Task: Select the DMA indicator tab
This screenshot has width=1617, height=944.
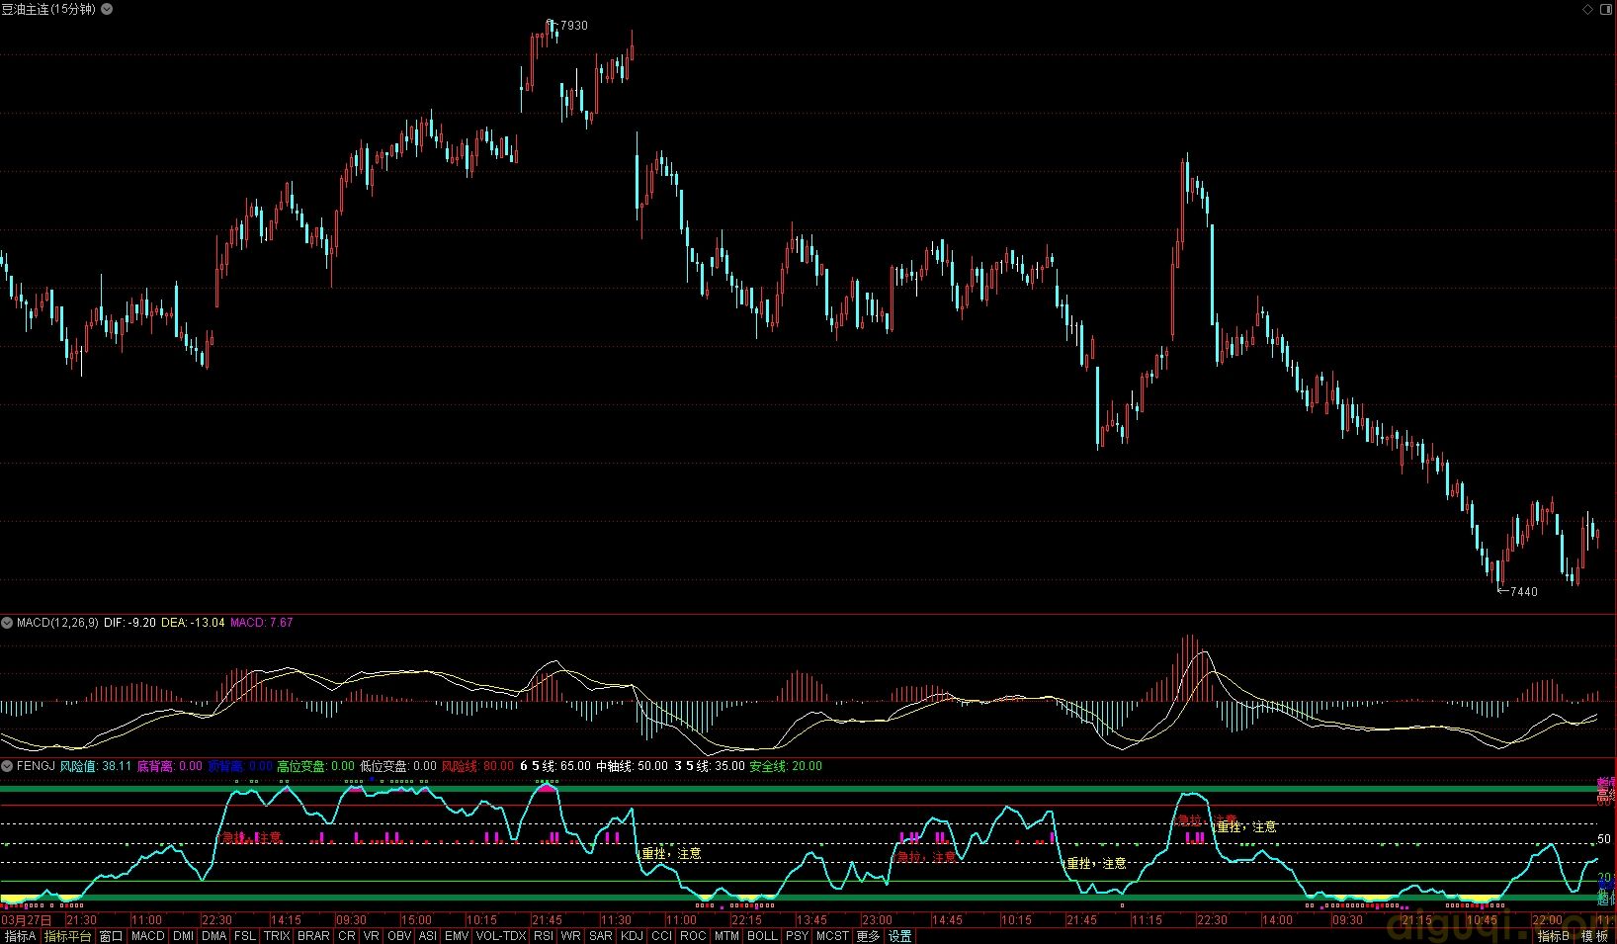Action: 214,936
